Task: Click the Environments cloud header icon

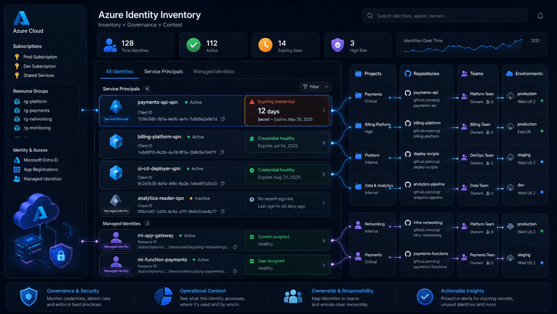Action: (x=509, y=74)
